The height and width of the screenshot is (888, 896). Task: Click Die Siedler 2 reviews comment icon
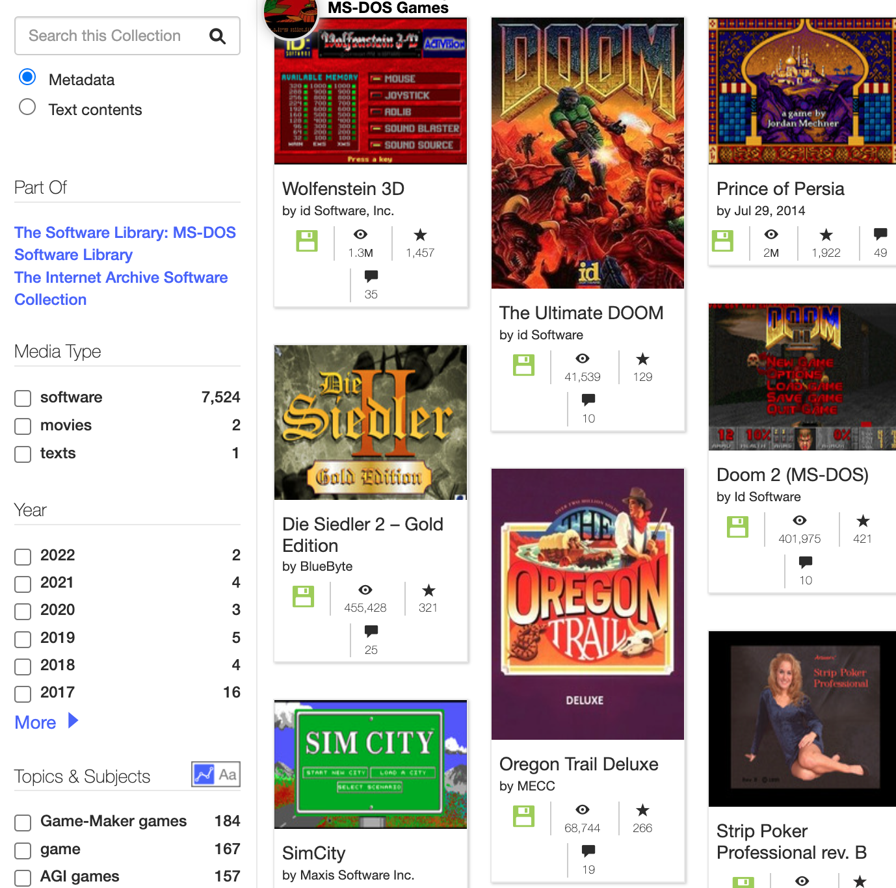tap(371, 631)
